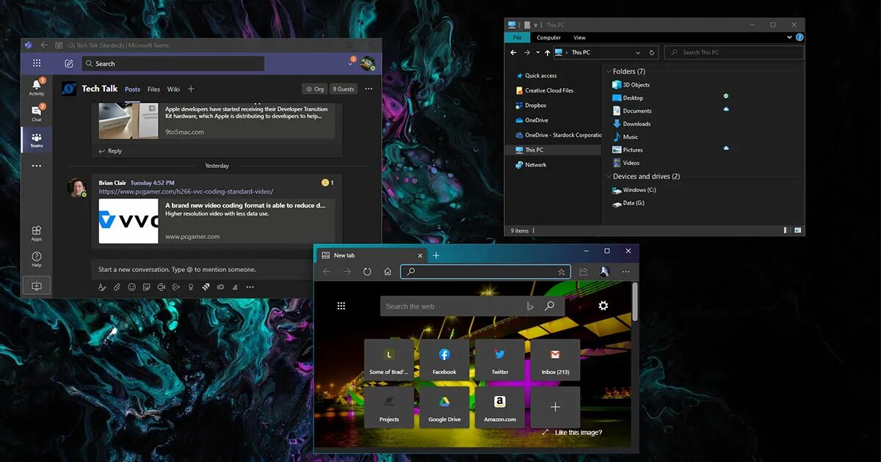Click the Edge home button

click(388, 271)
